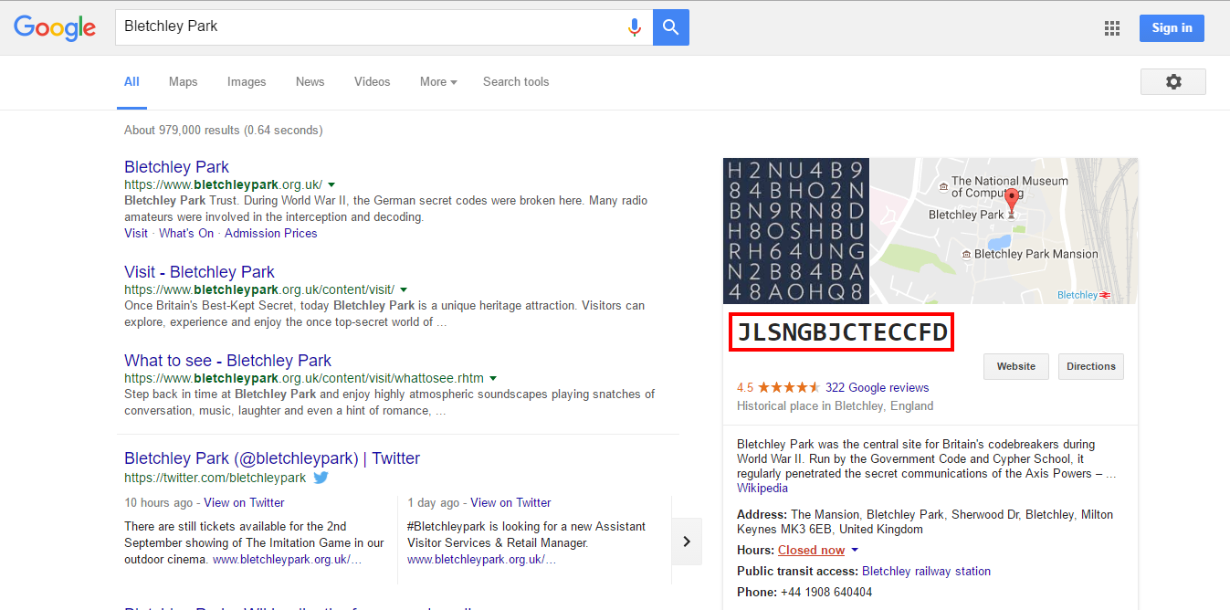Click the microphone voice search icon
This screenshot has height=610, width=1230.
[x=635, y=27]
